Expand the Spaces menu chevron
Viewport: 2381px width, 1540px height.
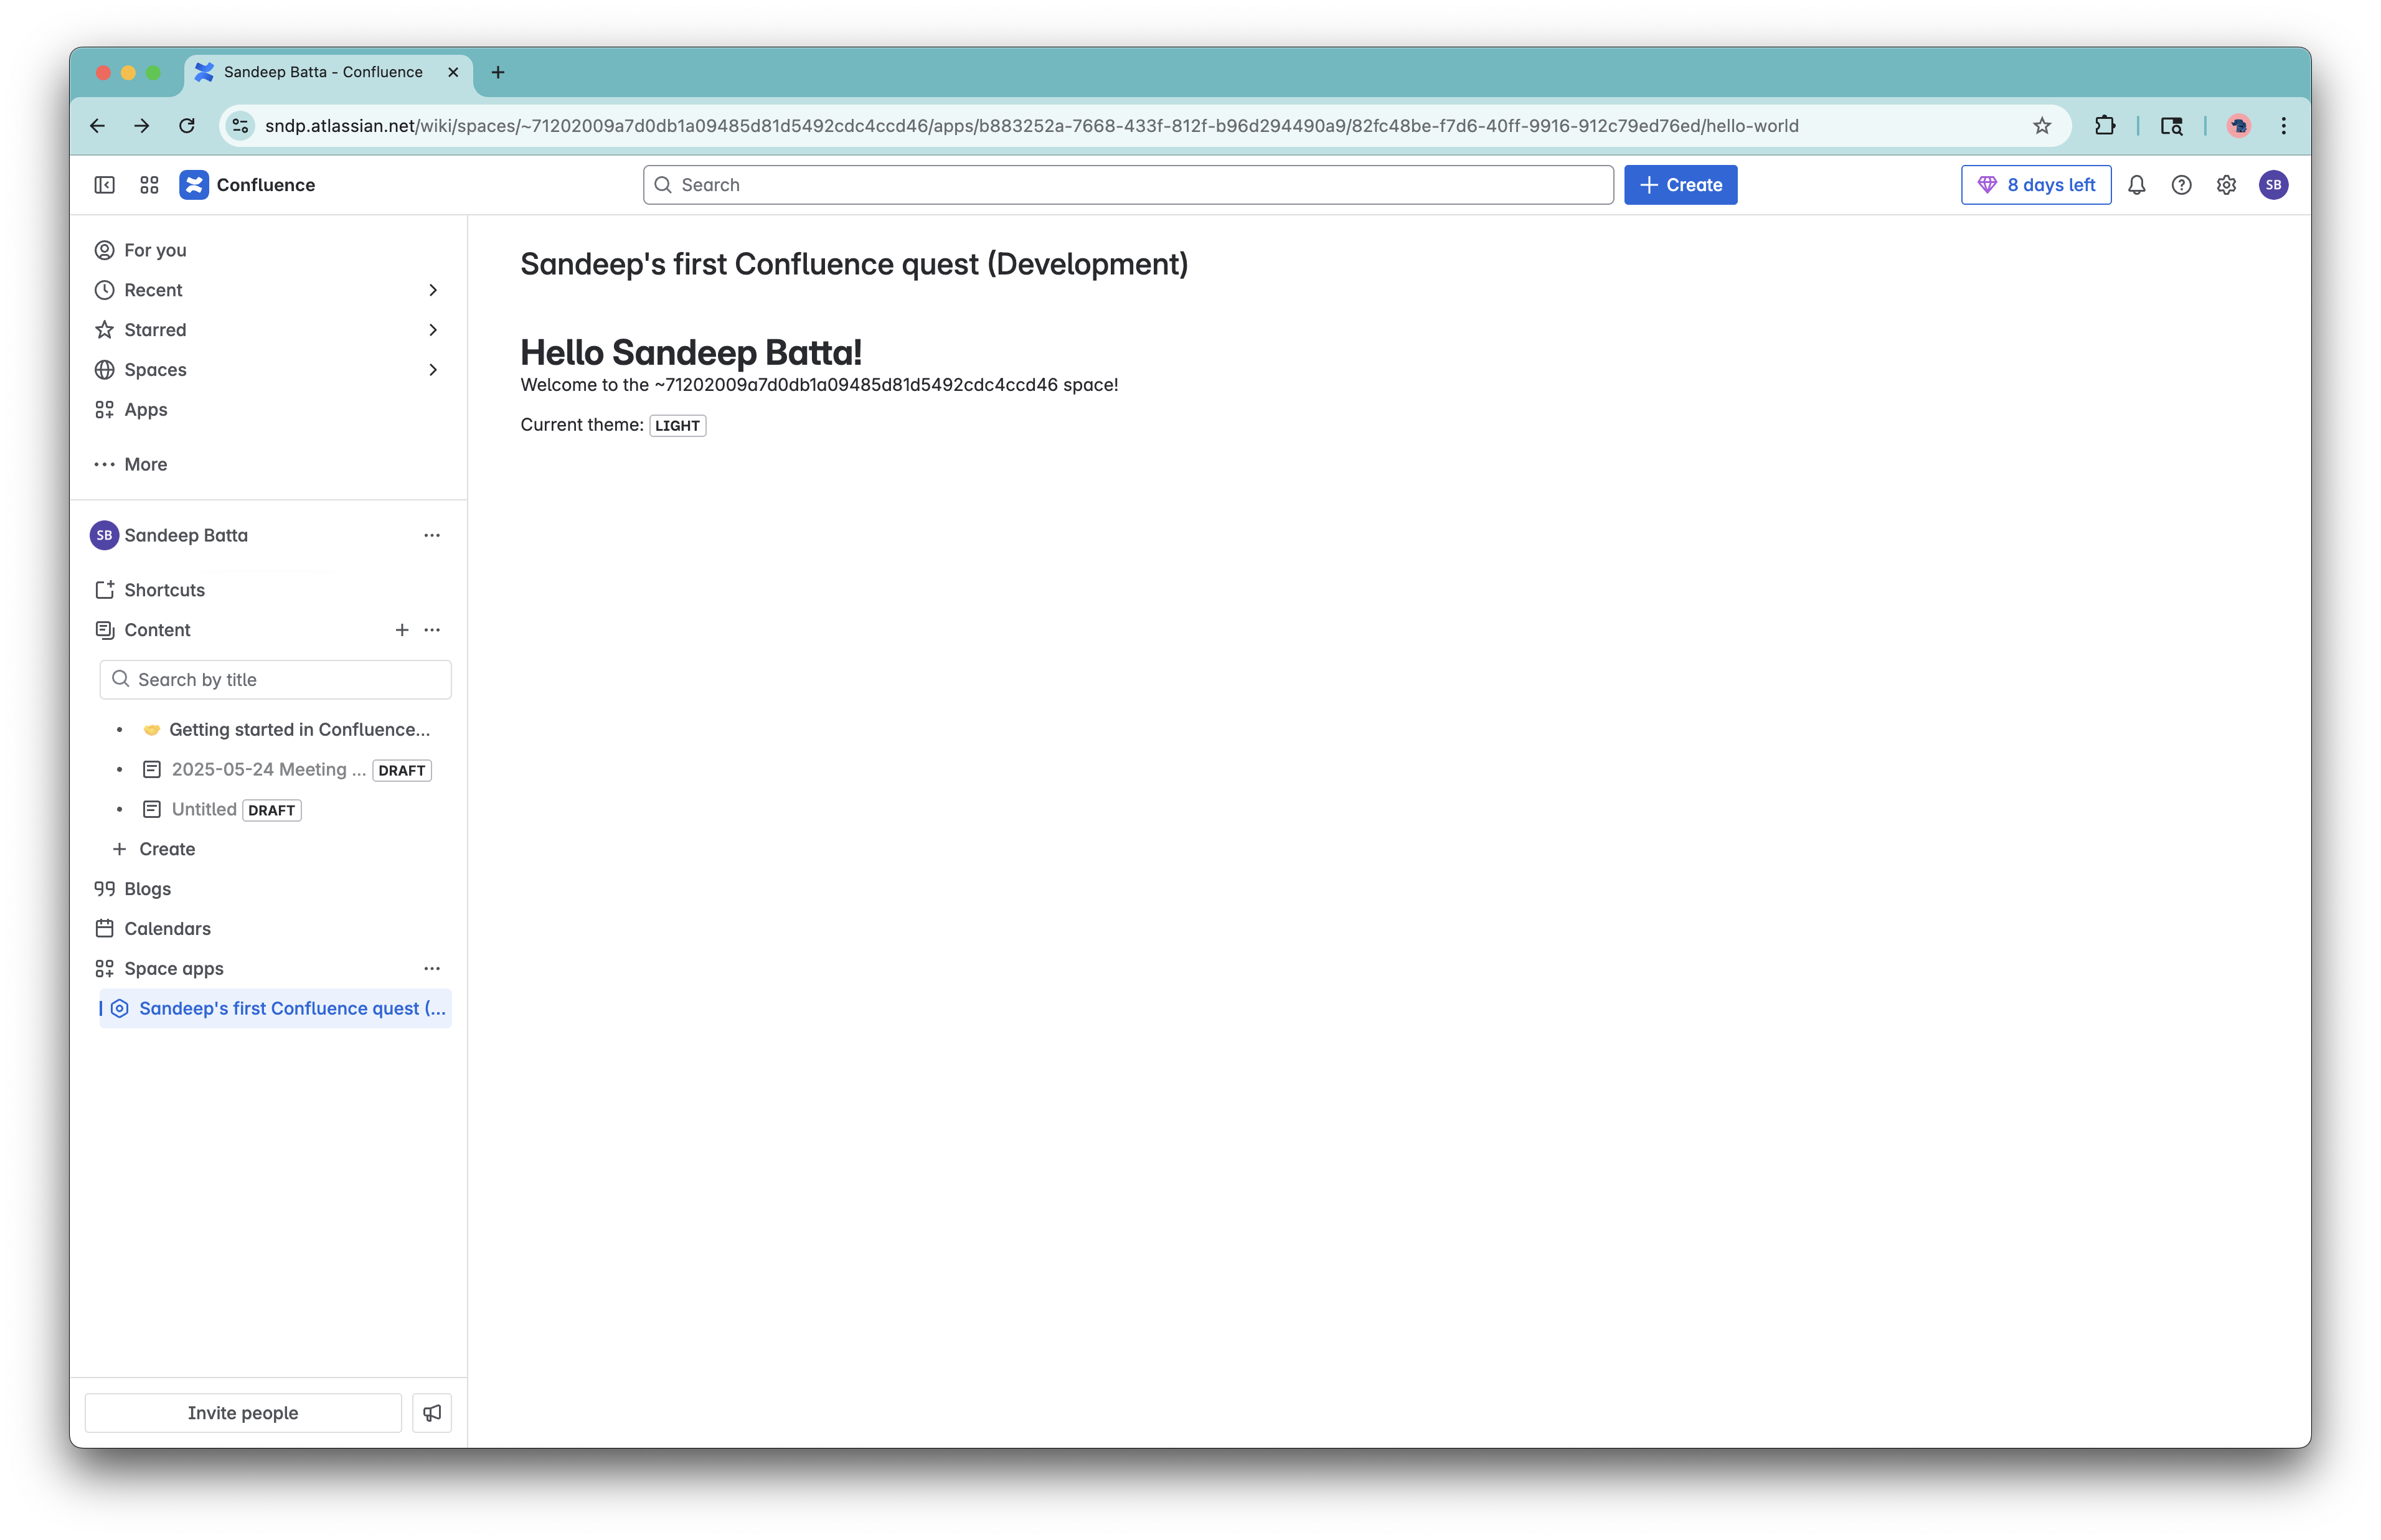coord(433,370)
